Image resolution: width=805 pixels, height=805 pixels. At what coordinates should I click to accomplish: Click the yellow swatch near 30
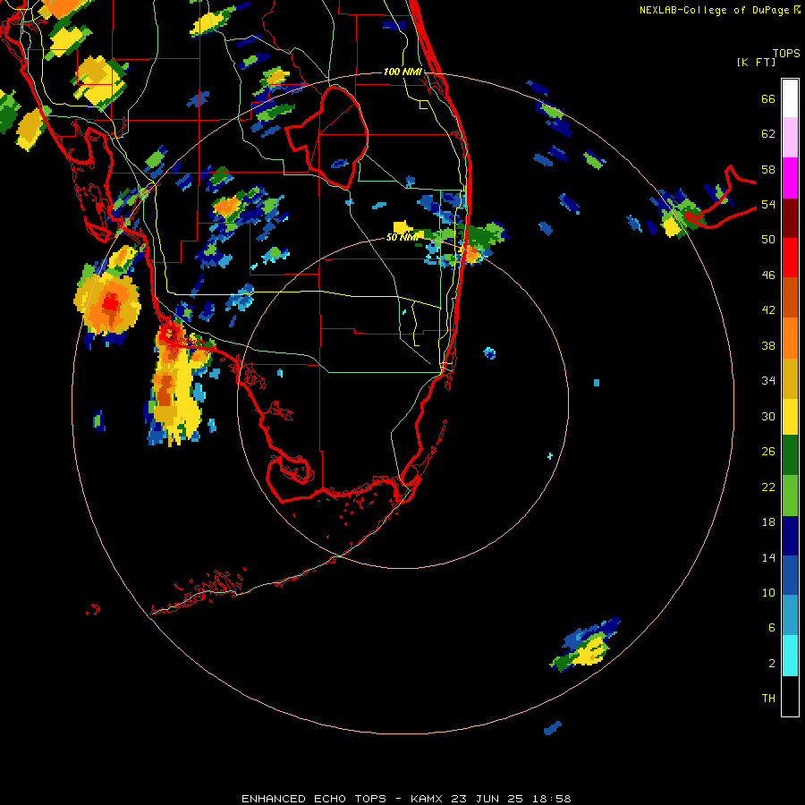[790, 416]
